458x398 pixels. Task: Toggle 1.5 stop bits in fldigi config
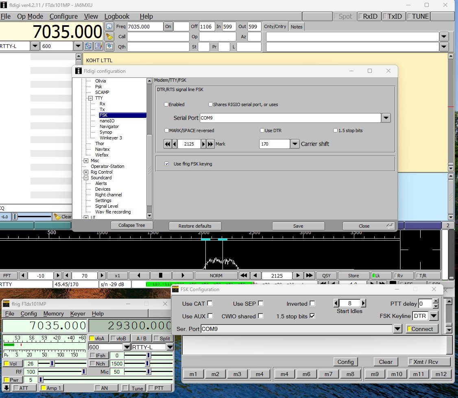click(335, 130)
